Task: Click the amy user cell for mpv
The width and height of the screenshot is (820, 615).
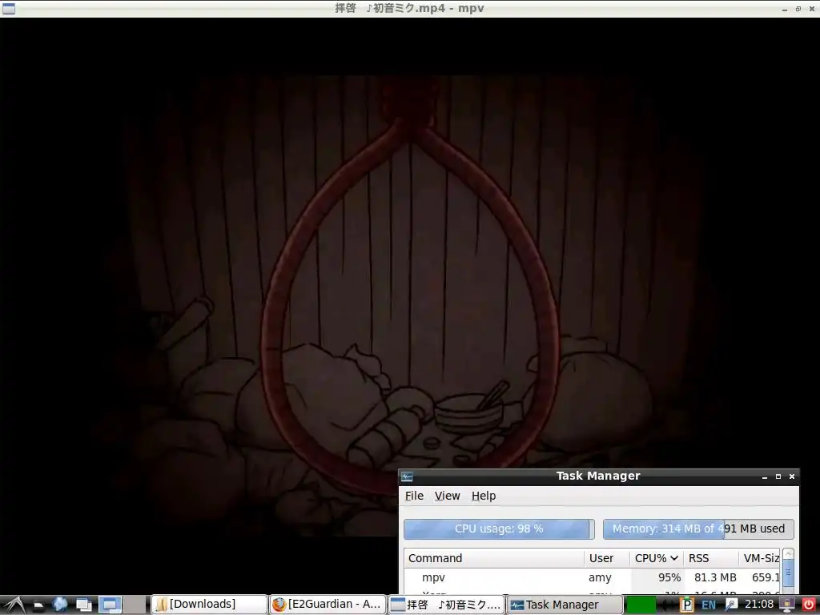Action: [600, 578]
